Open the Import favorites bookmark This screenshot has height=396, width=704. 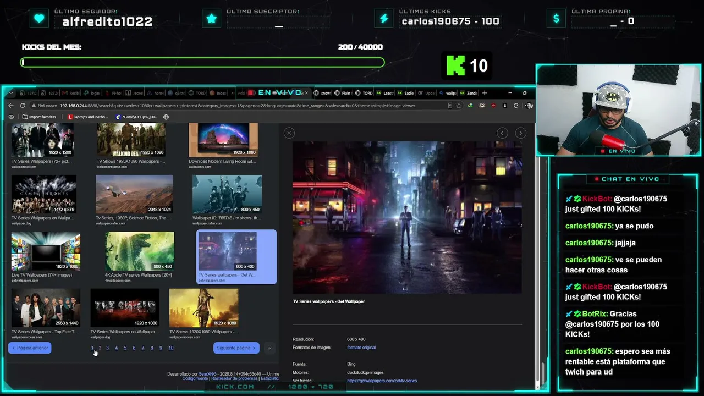(40, 117)
